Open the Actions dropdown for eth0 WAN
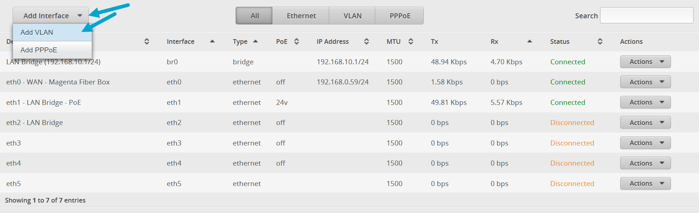 tap(645, 82)
